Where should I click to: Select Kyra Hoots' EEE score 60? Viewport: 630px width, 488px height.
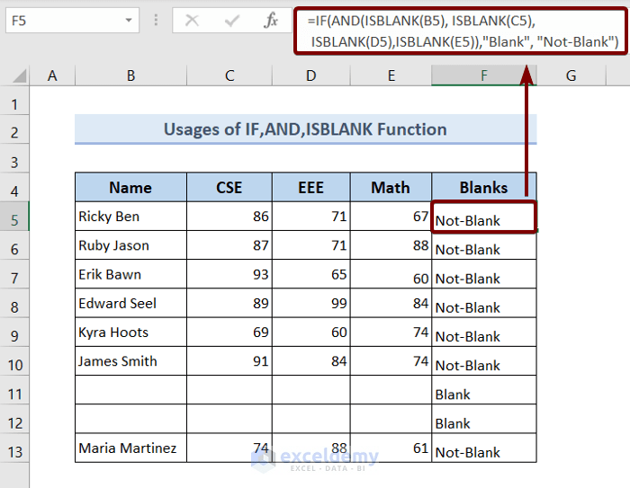click(x=311, y=332)
